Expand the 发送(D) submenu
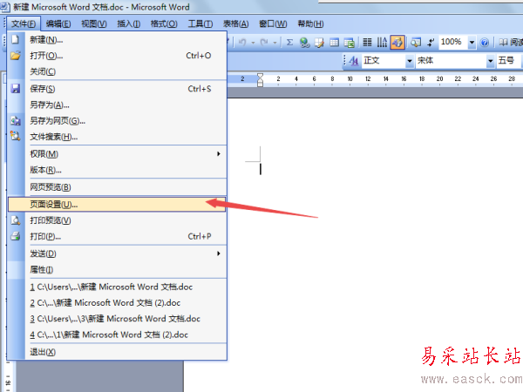523x392 pixels. pos(128,254)
